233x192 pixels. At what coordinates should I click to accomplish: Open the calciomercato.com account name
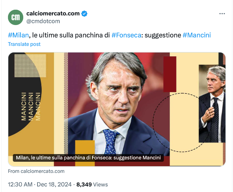pyautogui.click(x=53, y=14)
